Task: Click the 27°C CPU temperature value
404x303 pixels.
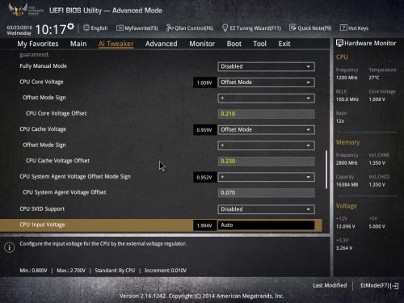Action: [374, 78]
